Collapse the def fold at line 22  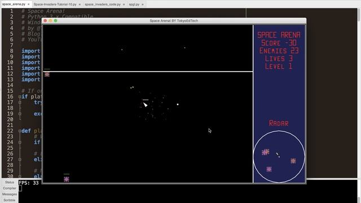coord(20,131)
